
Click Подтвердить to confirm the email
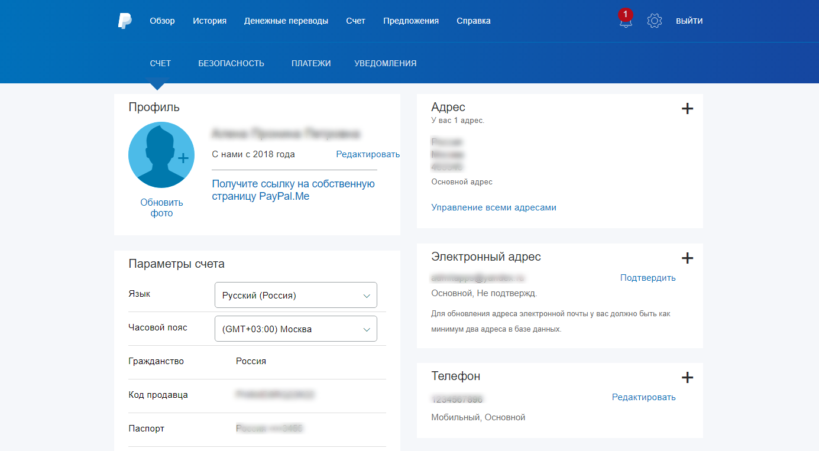648,277
